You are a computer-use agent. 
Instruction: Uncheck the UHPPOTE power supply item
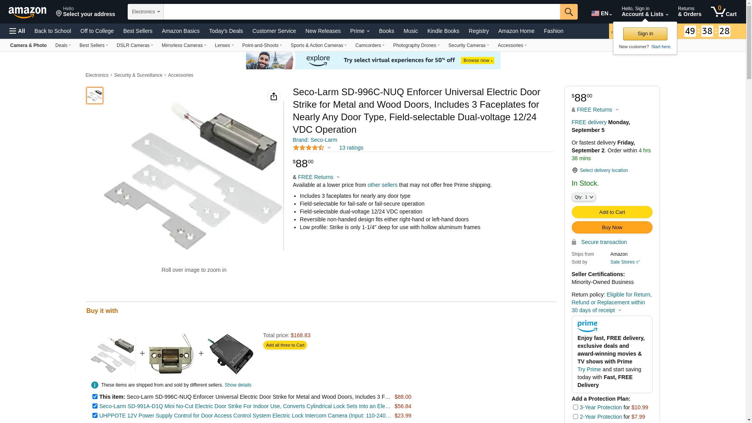[95, 416]
